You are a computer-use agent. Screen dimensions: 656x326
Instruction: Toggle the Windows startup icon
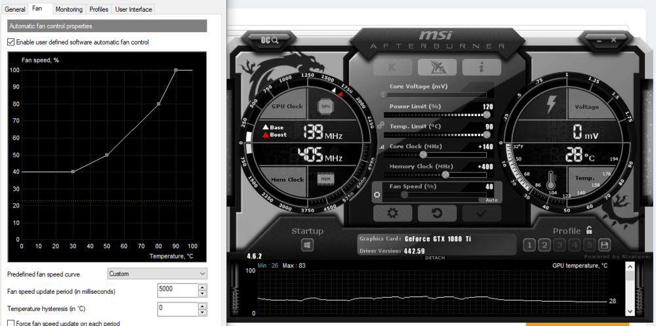pos(308,245)
